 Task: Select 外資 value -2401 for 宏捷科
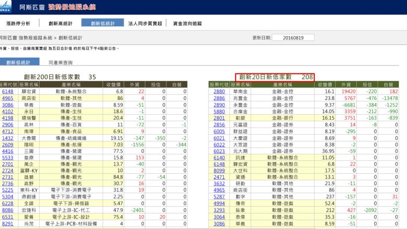click(137, 210)
